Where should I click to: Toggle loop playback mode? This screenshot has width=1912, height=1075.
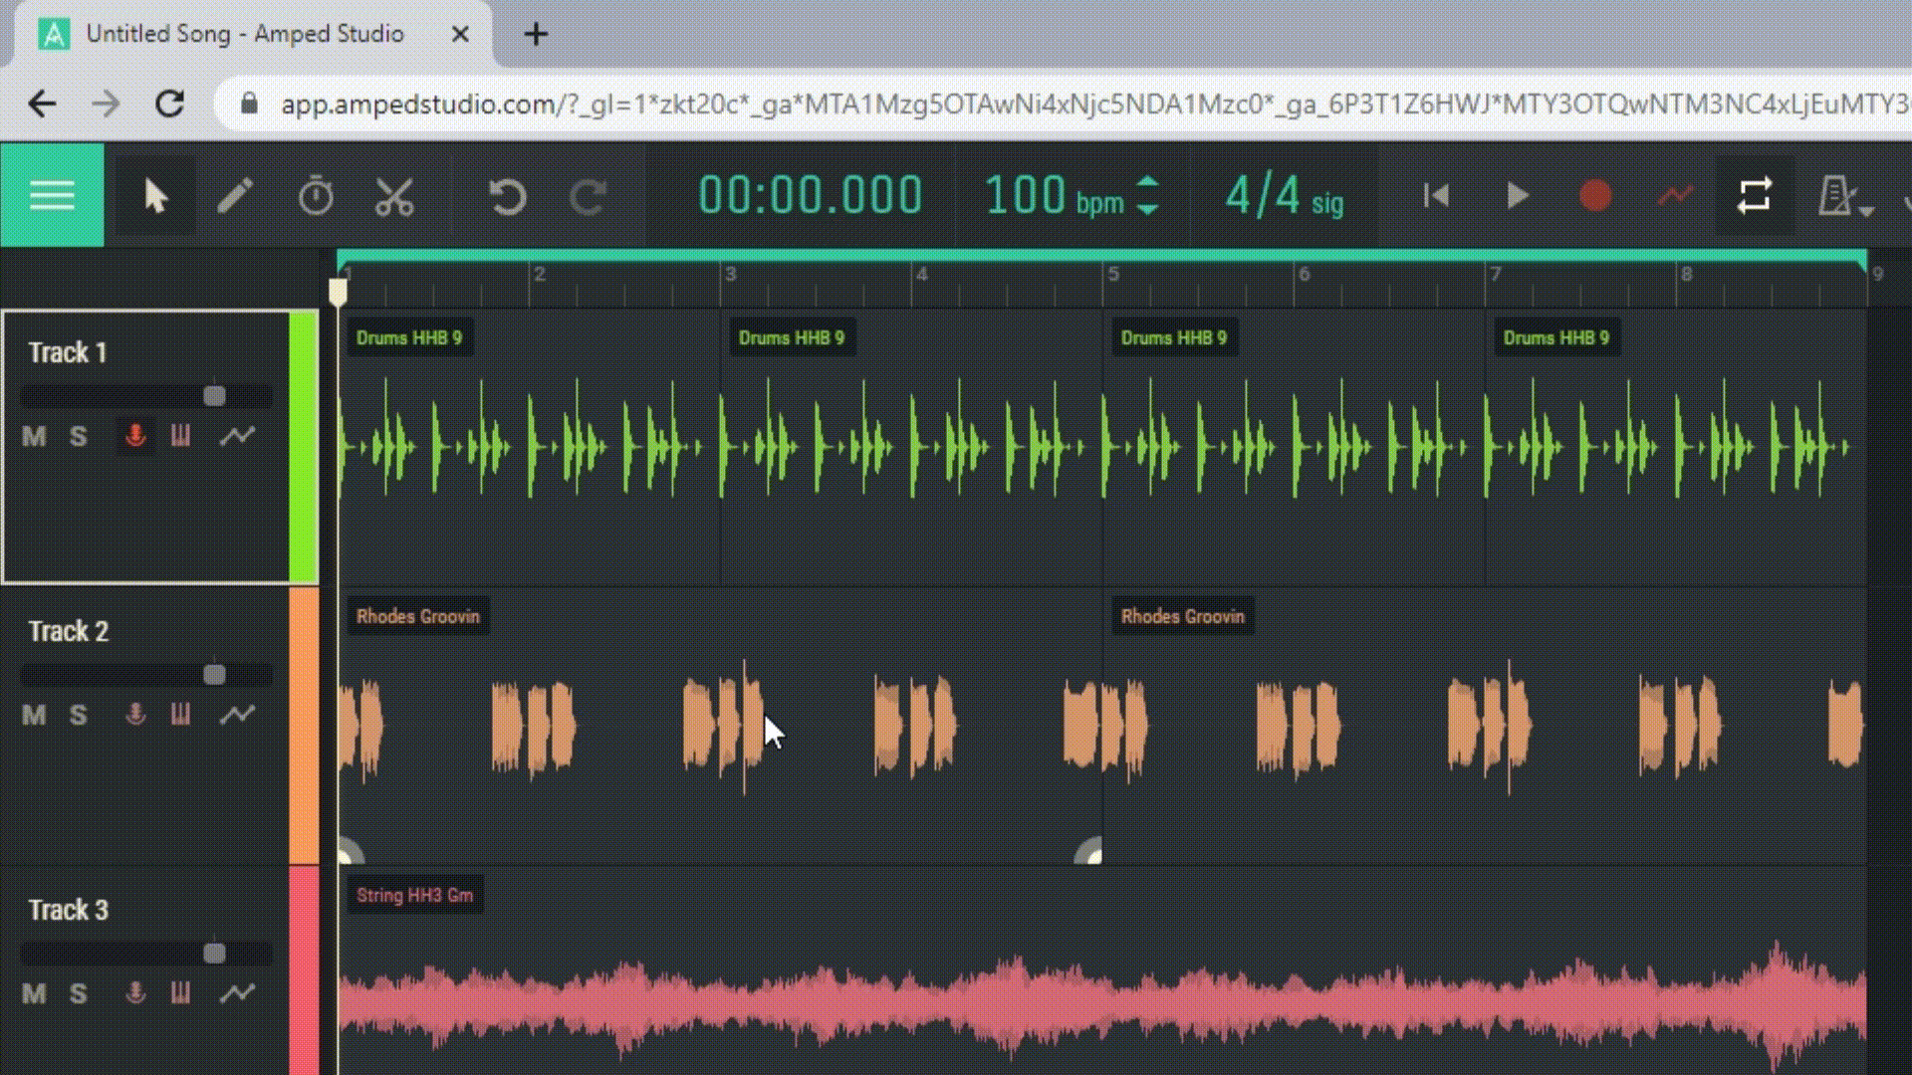pyautogui.click(x=1755, y=196)
